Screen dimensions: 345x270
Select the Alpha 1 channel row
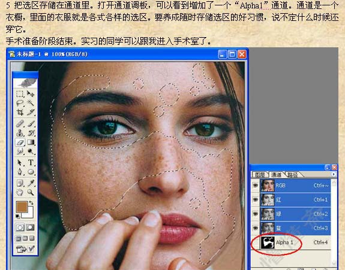coord(295,242)
